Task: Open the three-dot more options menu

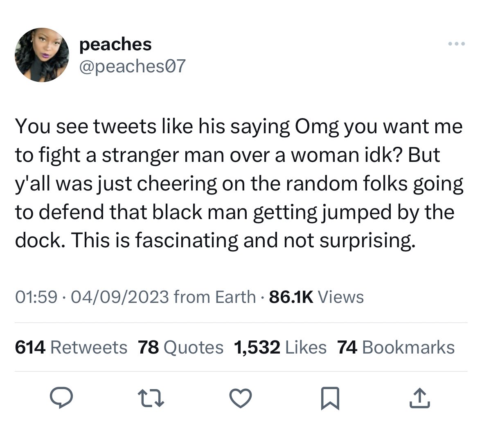Action: 457,44
